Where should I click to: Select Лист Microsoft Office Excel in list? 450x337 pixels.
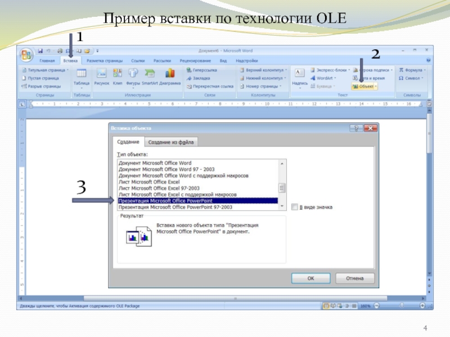click(149, 182)
